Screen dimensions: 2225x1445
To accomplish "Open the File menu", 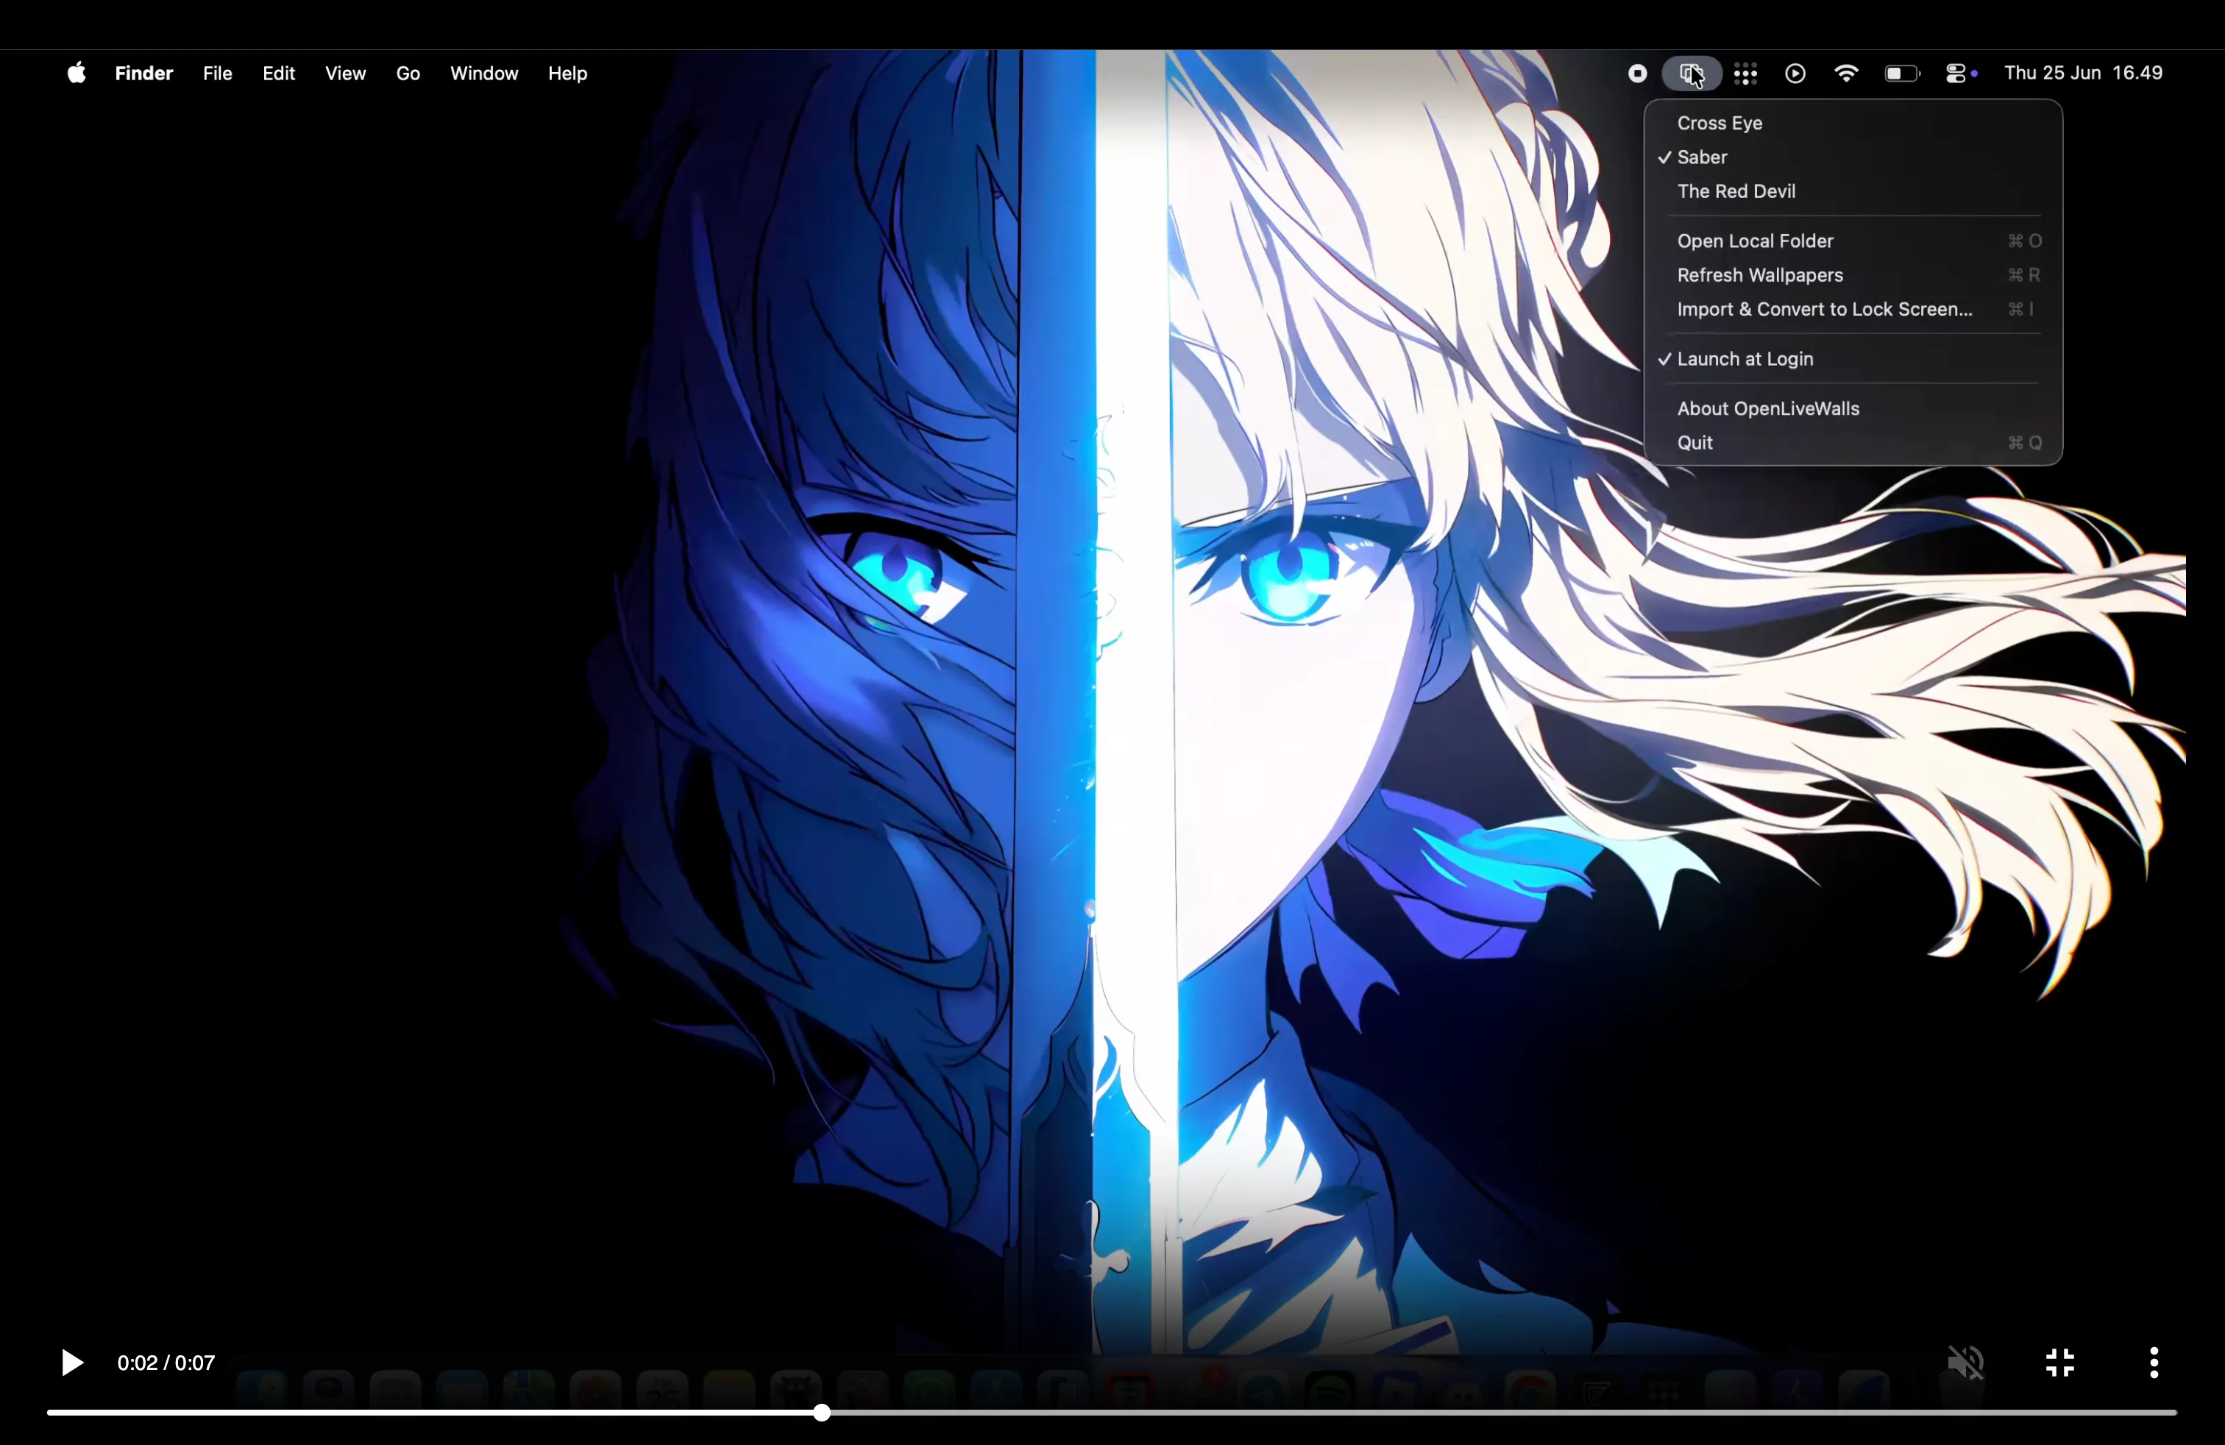I will 217,73.
